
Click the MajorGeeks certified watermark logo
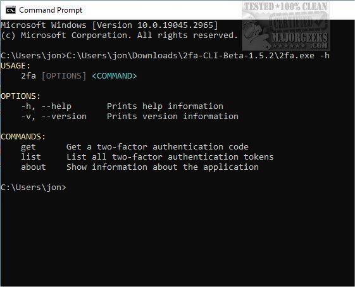point(286,26)
